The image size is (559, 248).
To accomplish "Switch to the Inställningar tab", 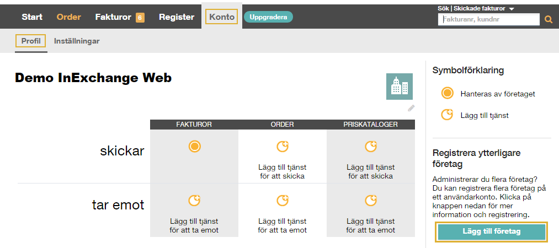I will coord(77,41).
